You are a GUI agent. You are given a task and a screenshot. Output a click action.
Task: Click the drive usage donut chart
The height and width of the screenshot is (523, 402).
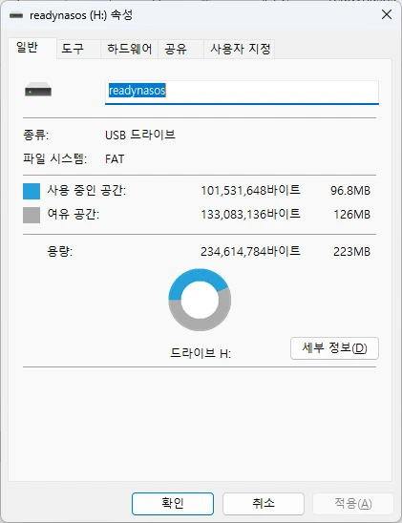(x=200, y=300)
